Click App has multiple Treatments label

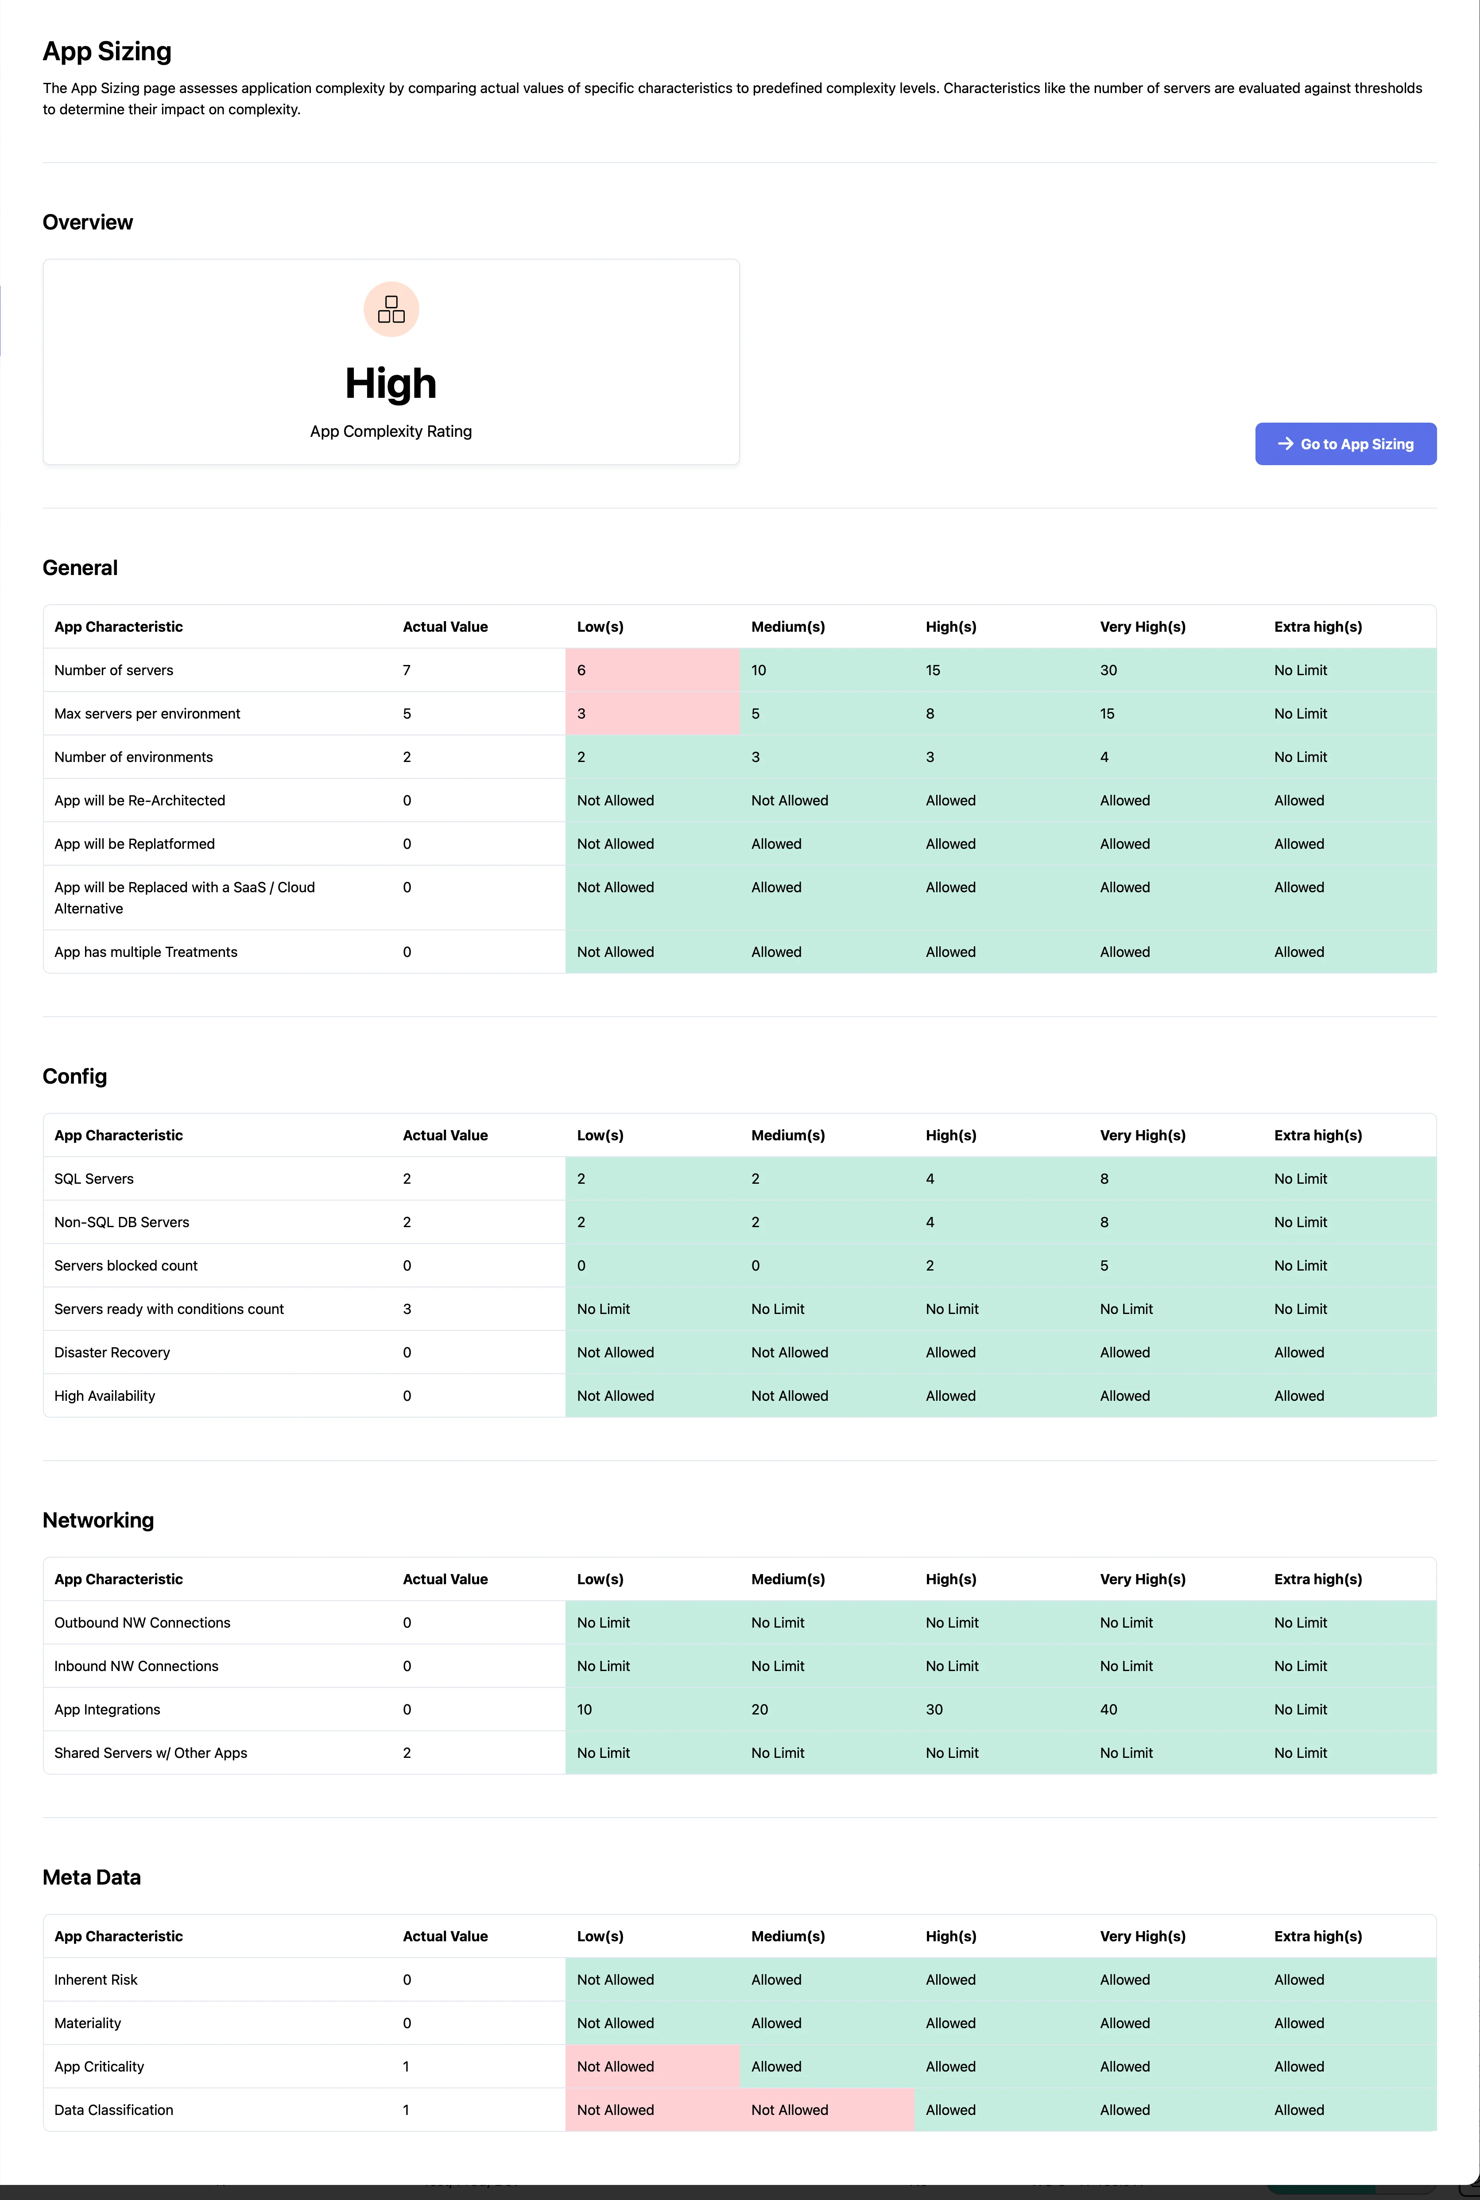[145, 952]
